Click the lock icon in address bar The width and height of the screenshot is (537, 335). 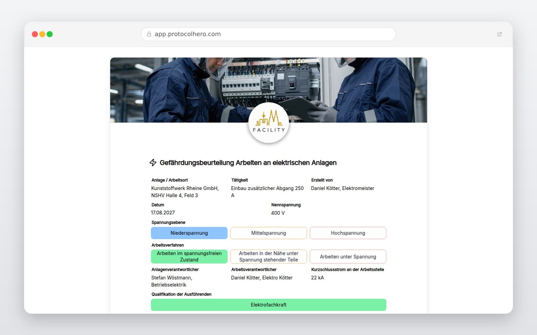pyautogui.click(x=149, y=34)
